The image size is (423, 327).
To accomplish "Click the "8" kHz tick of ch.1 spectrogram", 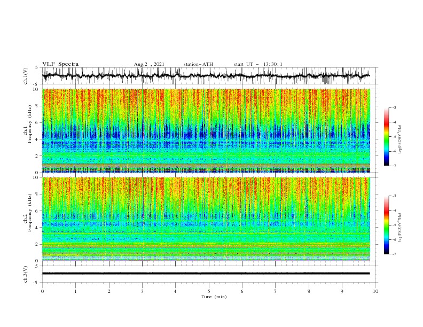I will point(37,106).
